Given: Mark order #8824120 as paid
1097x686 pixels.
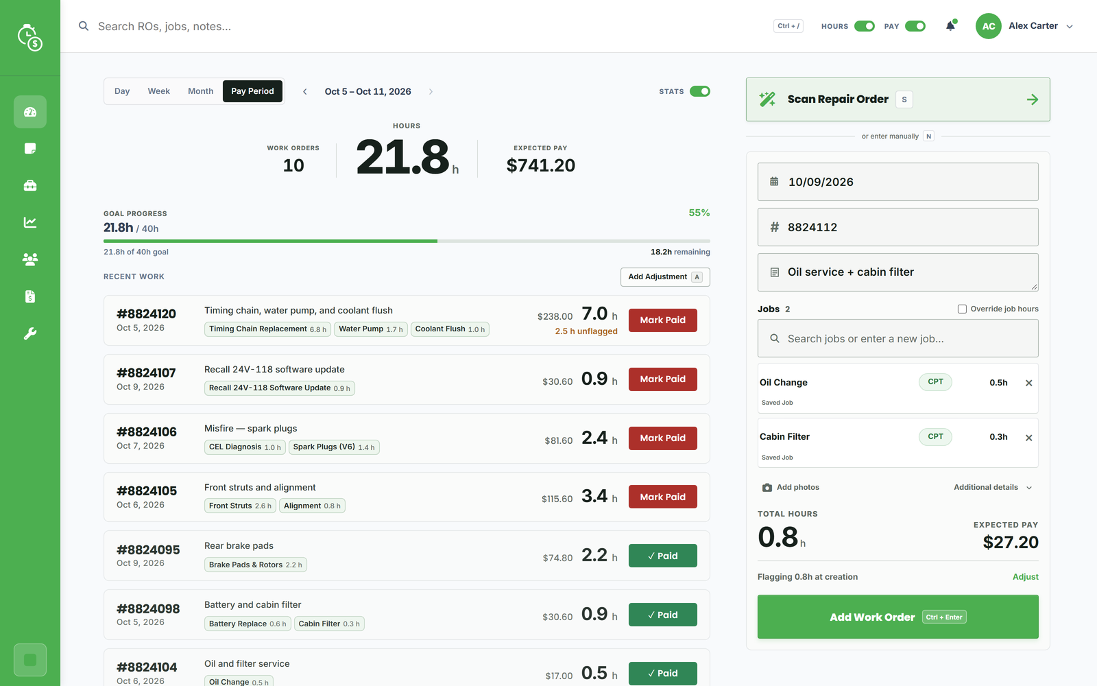Looking at the screenshot, I should [663, 320].
